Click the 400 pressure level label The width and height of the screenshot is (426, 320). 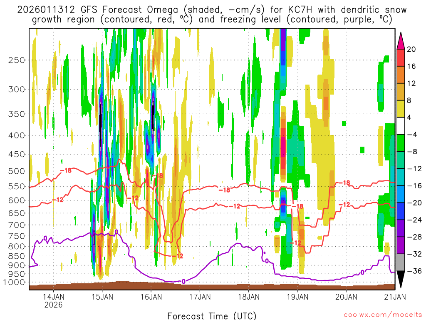pyautogui.click(x=17, y=135)
